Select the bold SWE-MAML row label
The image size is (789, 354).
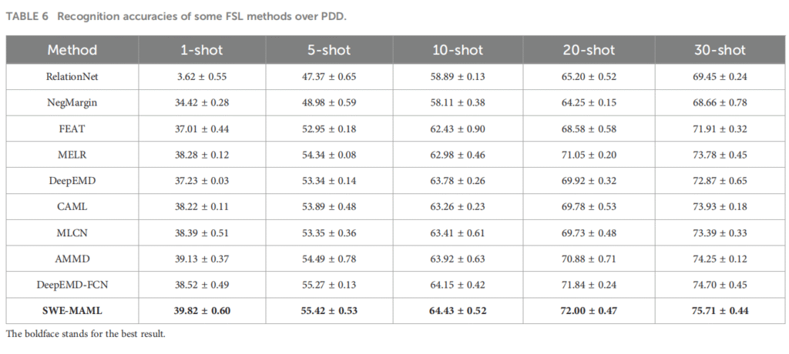pyautogui.click(x=72, y=310)
